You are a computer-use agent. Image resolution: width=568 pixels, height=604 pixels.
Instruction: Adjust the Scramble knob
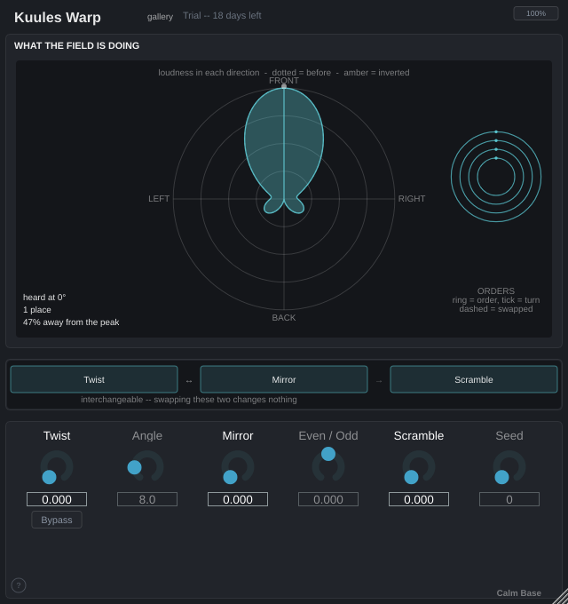(x=419, y=467)
